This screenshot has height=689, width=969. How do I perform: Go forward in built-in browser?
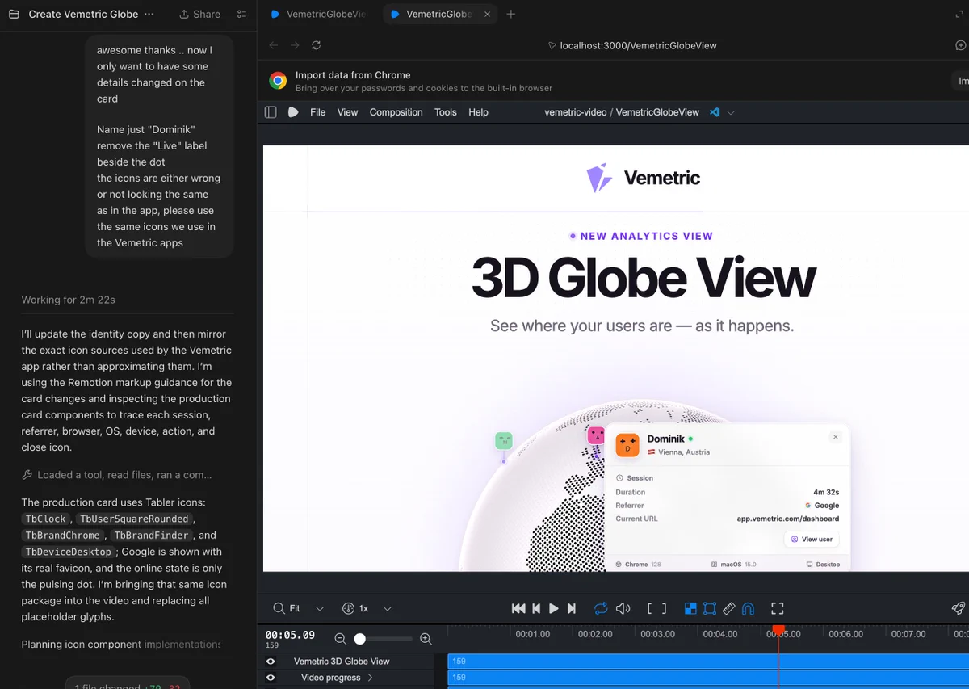pyautogui.click(x=294, y=46)
